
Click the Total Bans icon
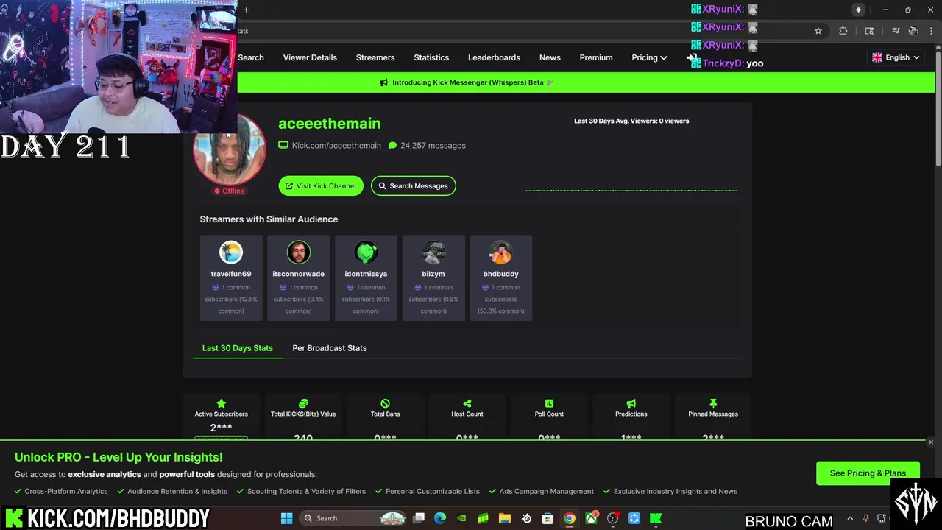385,403
